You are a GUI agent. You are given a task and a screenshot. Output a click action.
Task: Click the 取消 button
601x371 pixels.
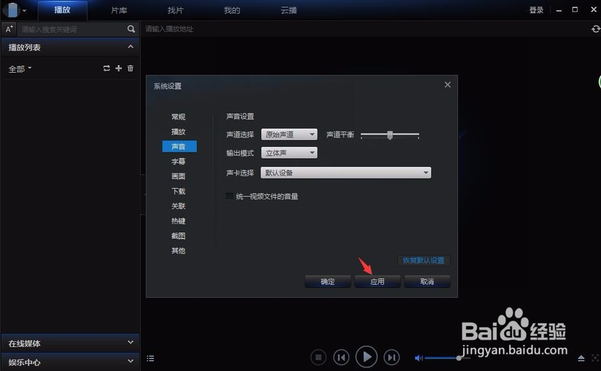(x=427, y=282)
